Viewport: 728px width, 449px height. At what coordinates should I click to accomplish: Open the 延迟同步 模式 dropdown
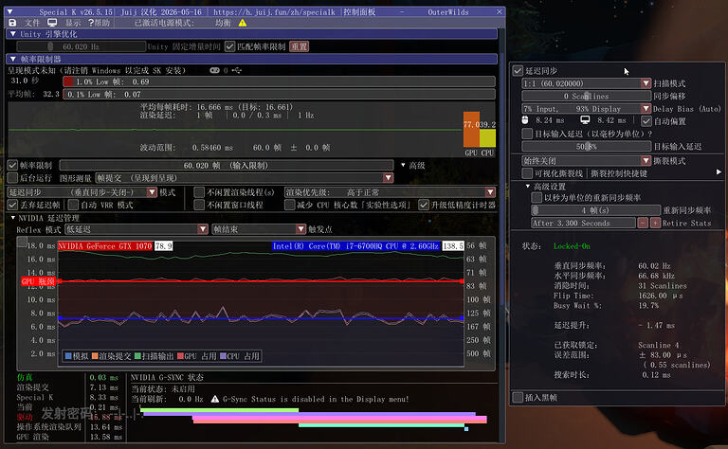tap(82, 192)
